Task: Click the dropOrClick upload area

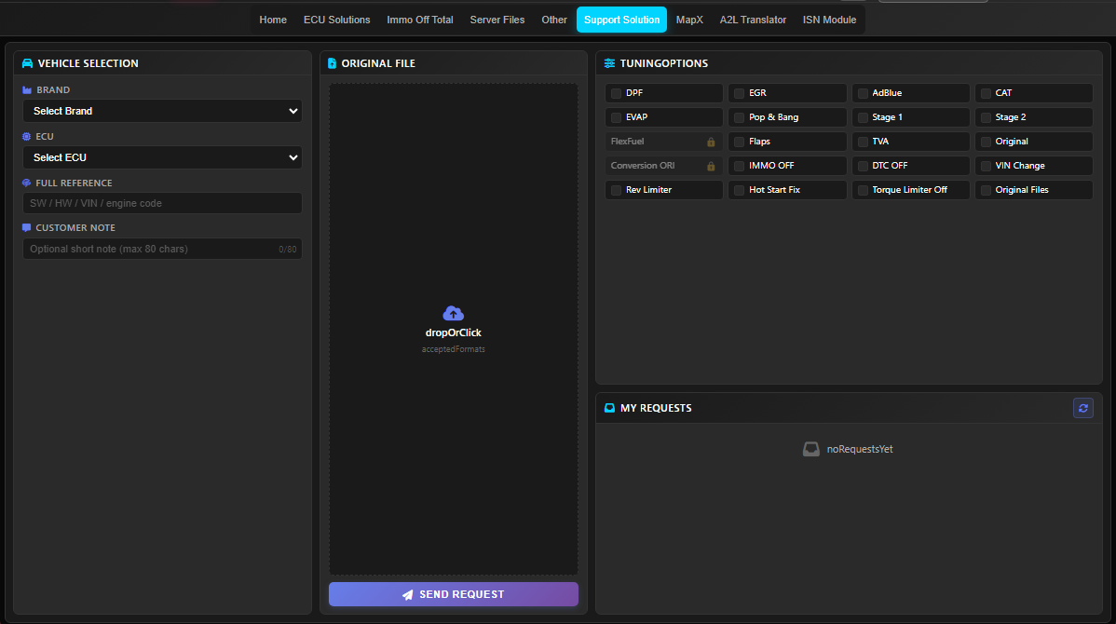Action: point(454,330)
